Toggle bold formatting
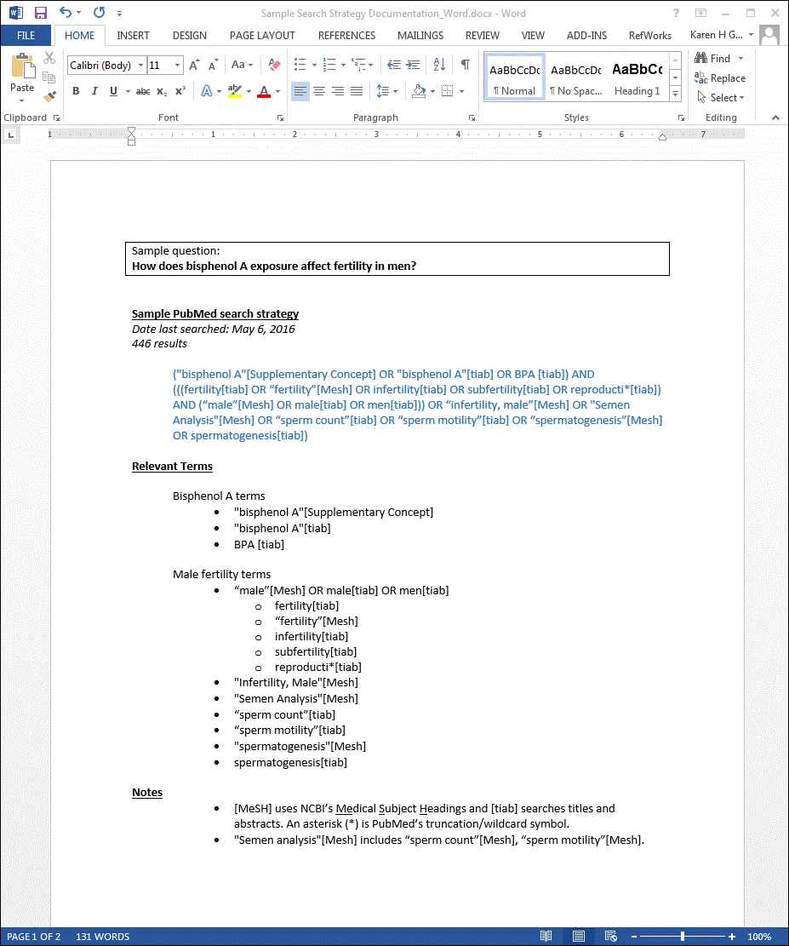This screenshot has height=946, width=789. coord(76,91)
